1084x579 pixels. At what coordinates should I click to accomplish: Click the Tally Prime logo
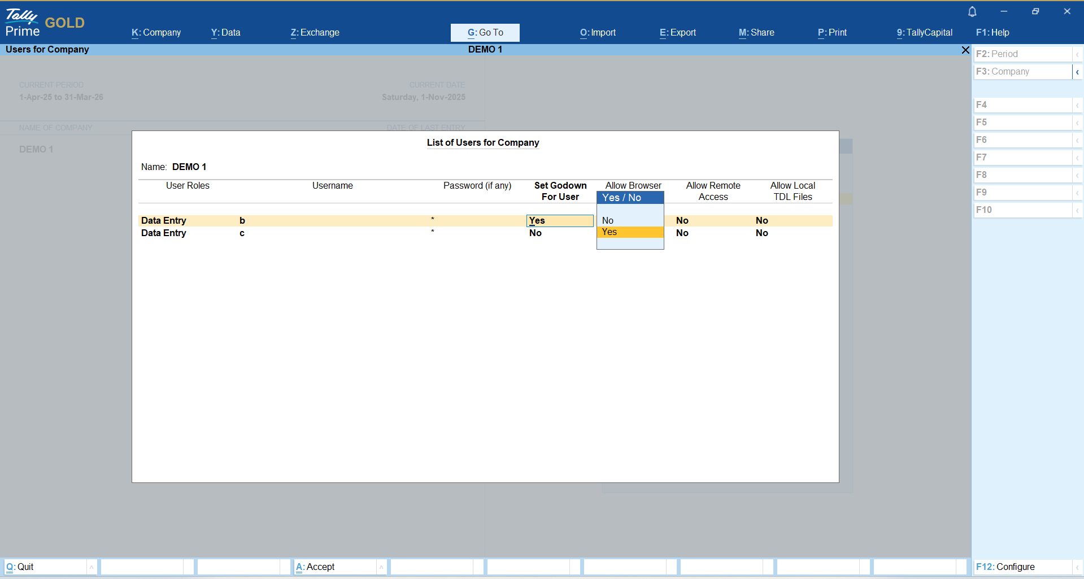point(23,23)
